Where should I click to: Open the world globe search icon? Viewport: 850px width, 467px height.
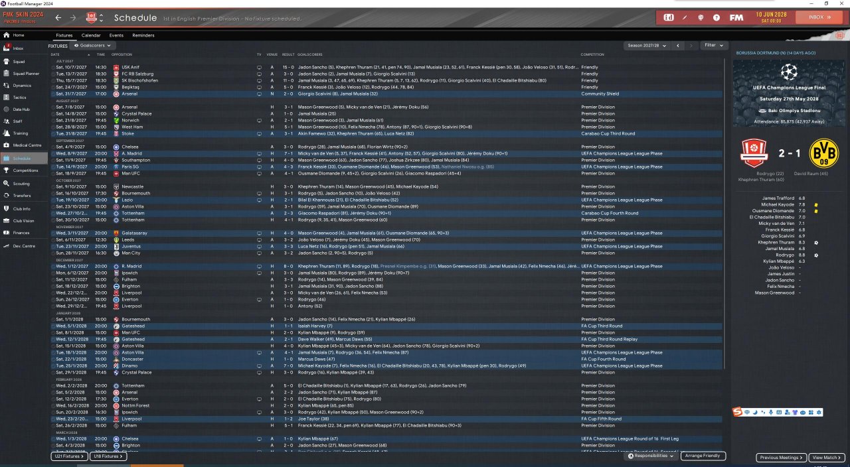click(701, 17)
